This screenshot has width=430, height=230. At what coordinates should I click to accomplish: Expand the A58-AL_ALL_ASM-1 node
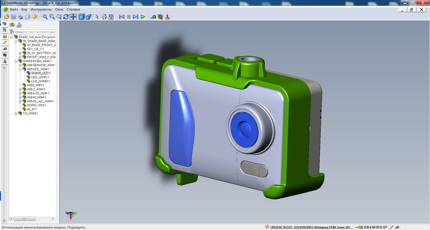pyautogui.click(x=20, y=101)
